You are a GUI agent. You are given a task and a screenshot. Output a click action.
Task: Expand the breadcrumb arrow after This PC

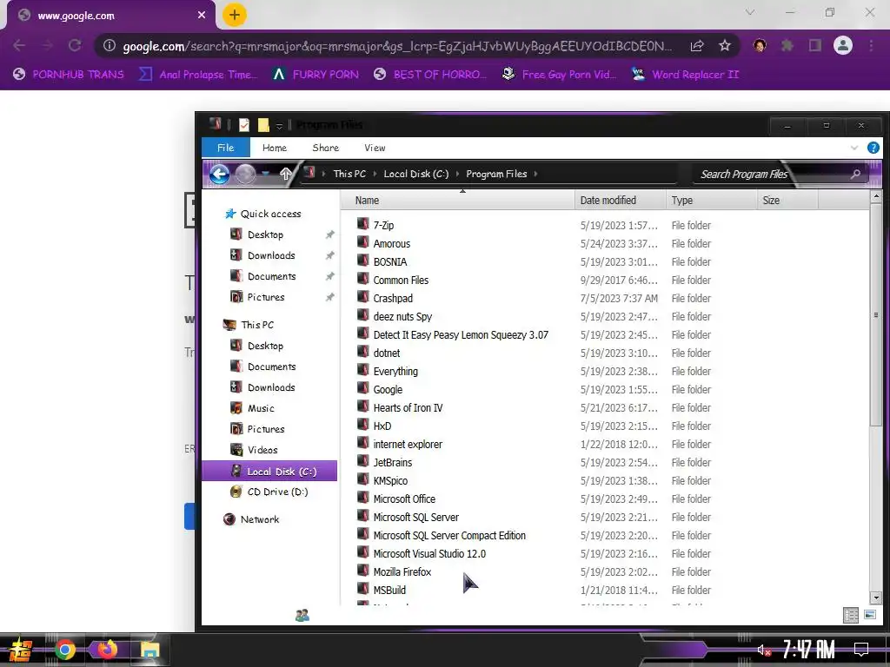point(375,174)
